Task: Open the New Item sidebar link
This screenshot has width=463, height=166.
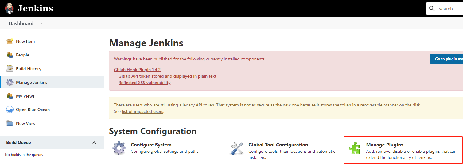Action: pyautogui.click(x=25, y=41)
